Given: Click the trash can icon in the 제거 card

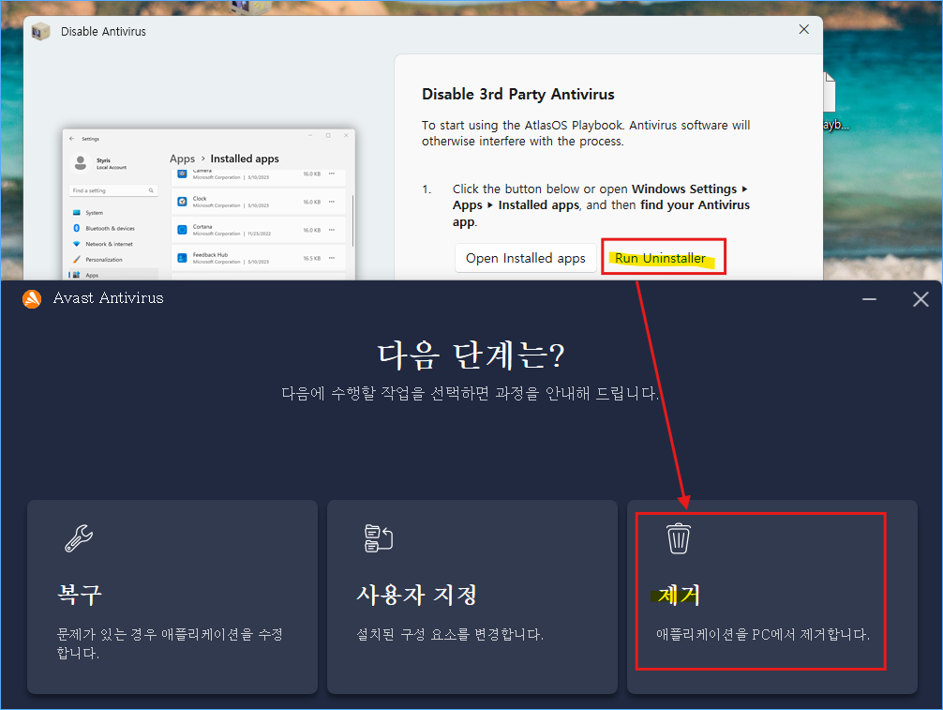Looking at the screenshot, I should click(x=679, y=538).
